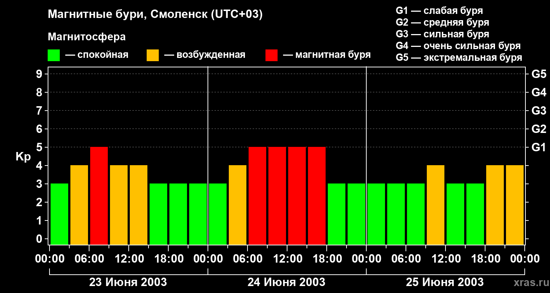Viewport: 550px width, 293px height.
Task: Select the green bar 03:00–06:00 on 25 Июня
Action: pos(396,214)
